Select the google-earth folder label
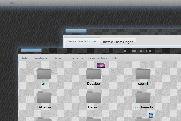The image size is (181, 121). pos(143,107)
